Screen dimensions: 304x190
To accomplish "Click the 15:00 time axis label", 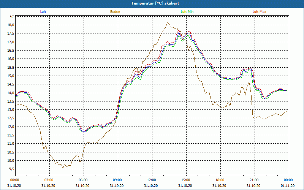I will pyautogui.click(x=186, y=180).
